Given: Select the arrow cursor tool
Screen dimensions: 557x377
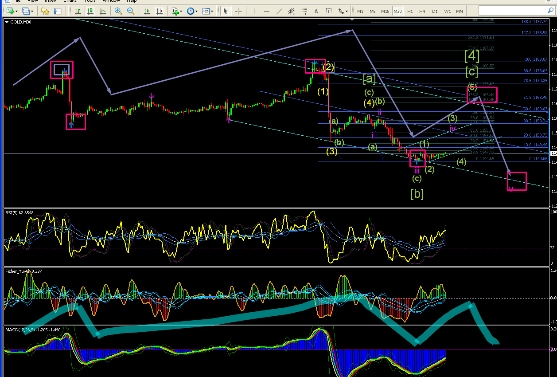Looking at the screenshot, I should tap(225, 11).
